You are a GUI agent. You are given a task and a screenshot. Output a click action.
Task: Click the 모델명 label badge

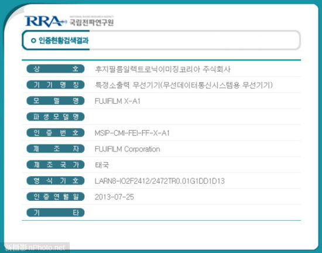(56, 101)
